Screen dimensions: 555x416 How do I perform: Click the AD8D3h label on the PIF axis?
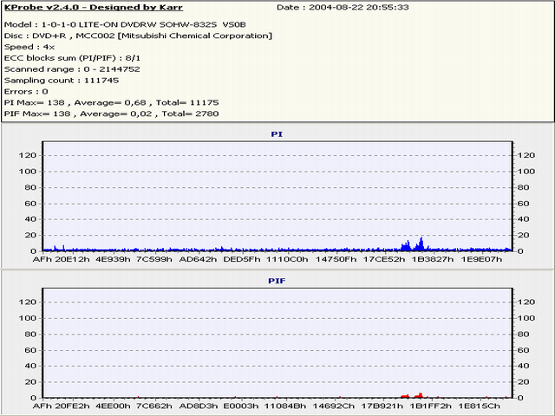(x=199, y=406)
